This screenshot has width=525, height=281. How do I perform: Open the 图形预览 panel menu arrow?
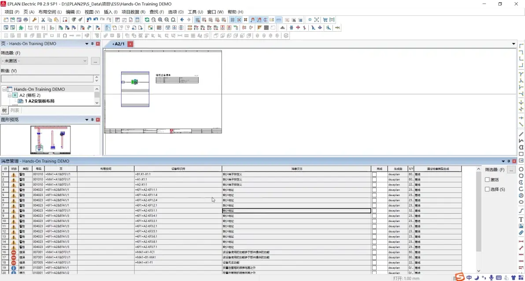(x=87, y=119)
